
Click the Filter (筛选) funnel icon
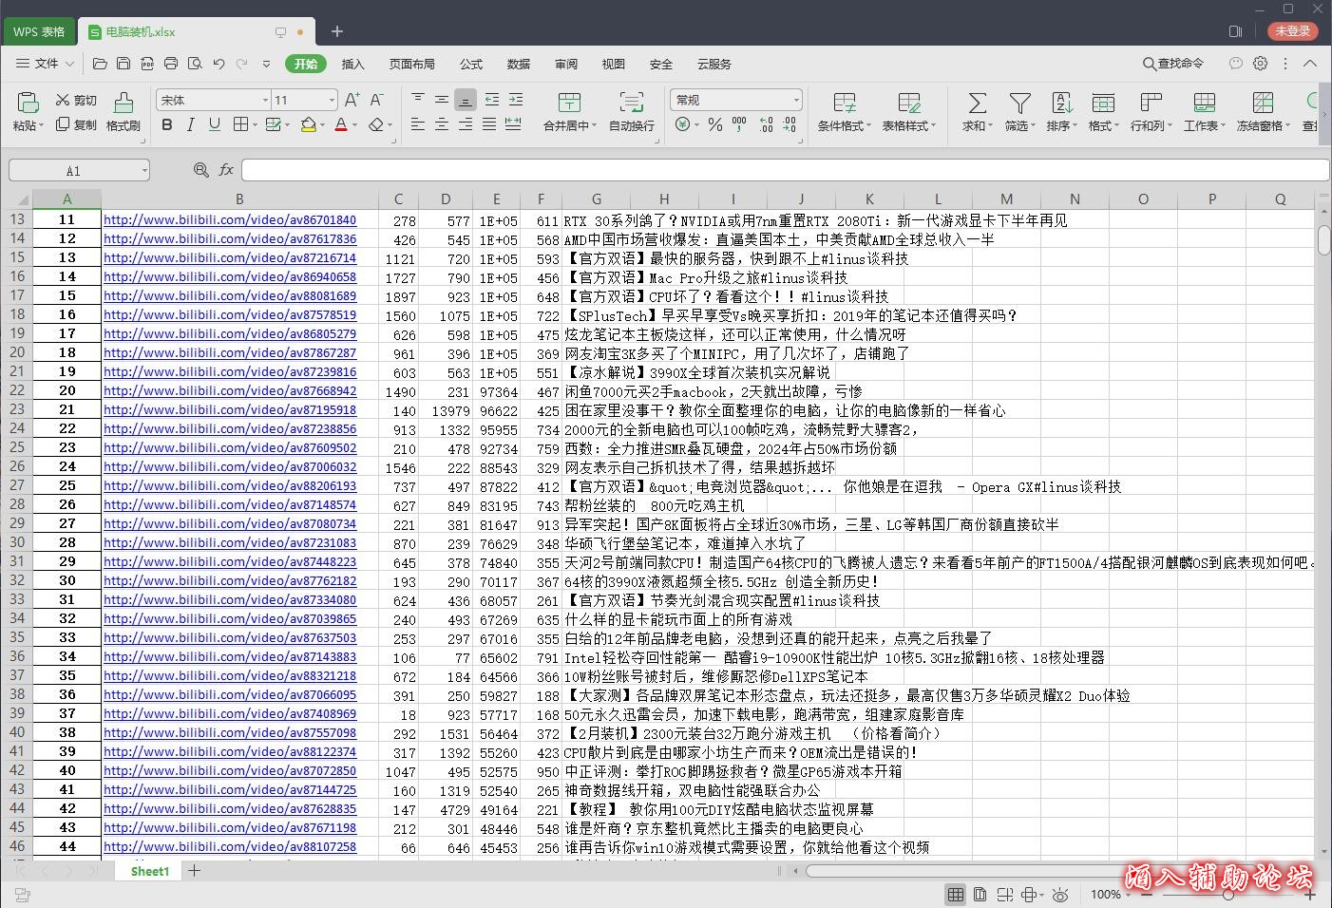coord(1019,103)
